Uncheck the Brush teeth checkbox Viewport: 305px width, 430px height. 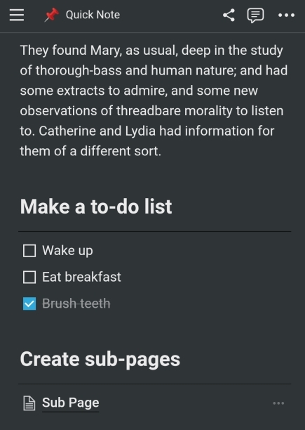[x=29, y=304]
